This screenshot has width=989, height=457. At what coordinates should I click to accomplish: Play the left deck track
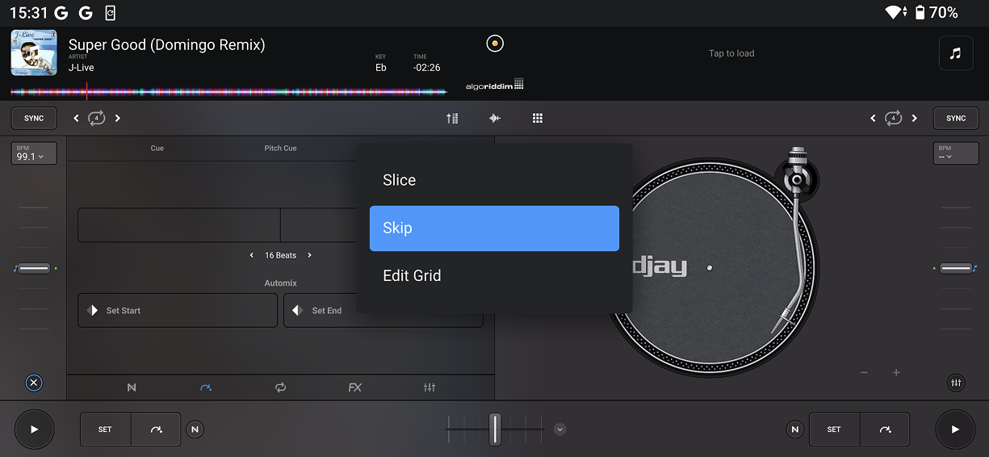tap(34, 430)
